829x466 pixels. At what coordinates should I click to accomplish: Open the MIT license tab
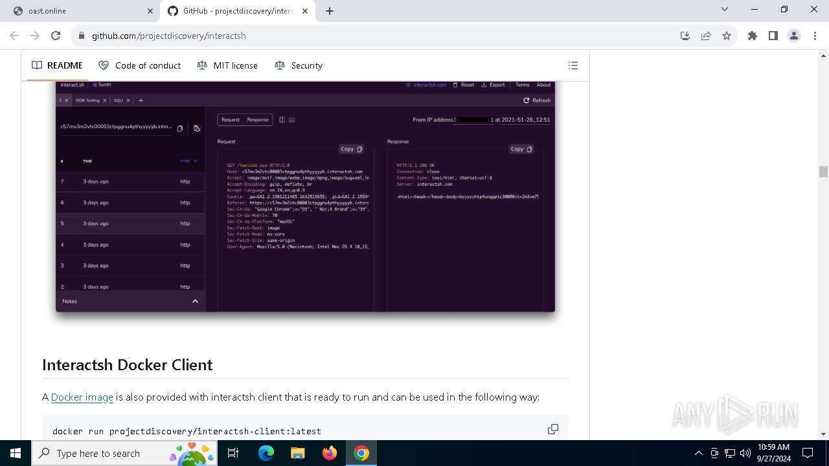pyautogui.click(x=227, y=65)
